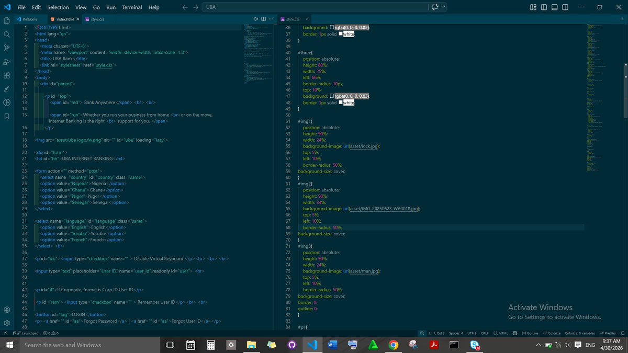Go forward with the navigation arrow
628x353 pixels.
point(195,7)
